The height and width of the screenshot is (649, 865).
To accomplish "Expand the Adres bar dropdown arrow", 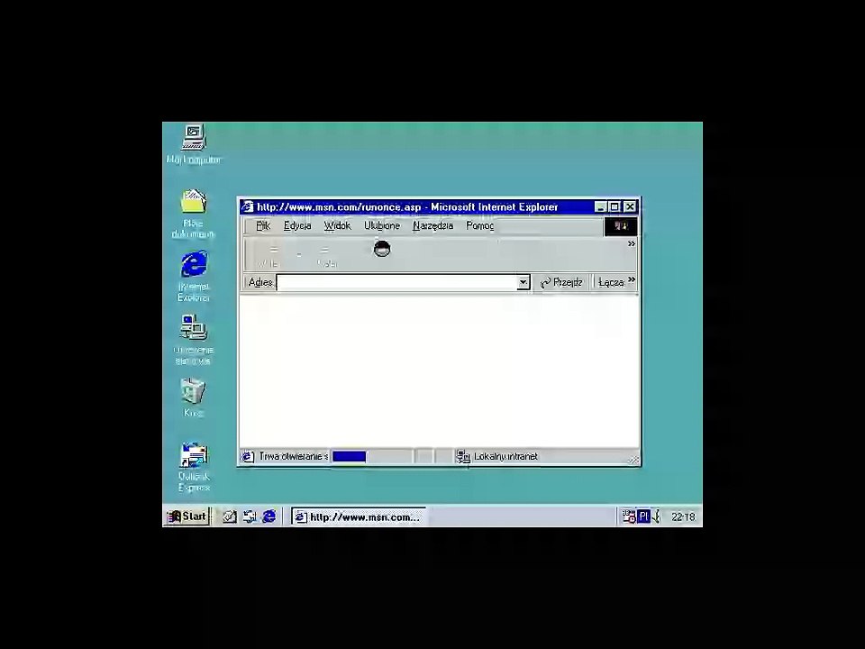I will pyautogui.click(x=523, y=282).
